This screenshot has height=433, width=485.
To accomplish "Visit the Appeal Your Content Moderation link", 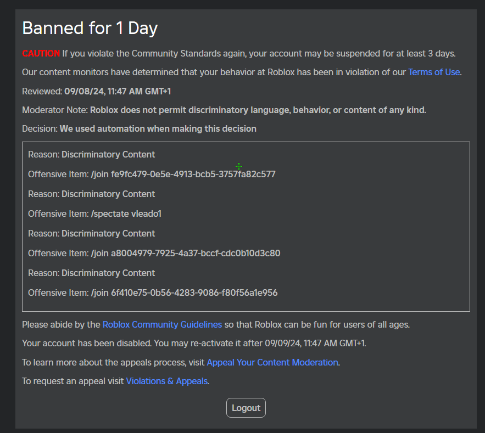I will click(272, 363).
